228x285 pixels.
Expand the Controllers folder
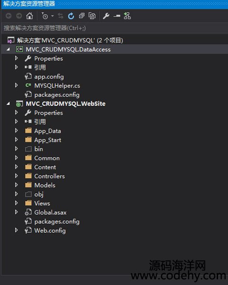[16, 176]
